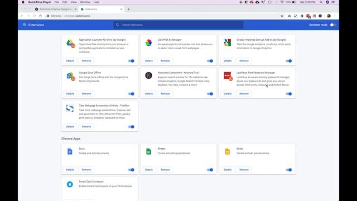
Task: Open the Window menu
Action: 85,2
